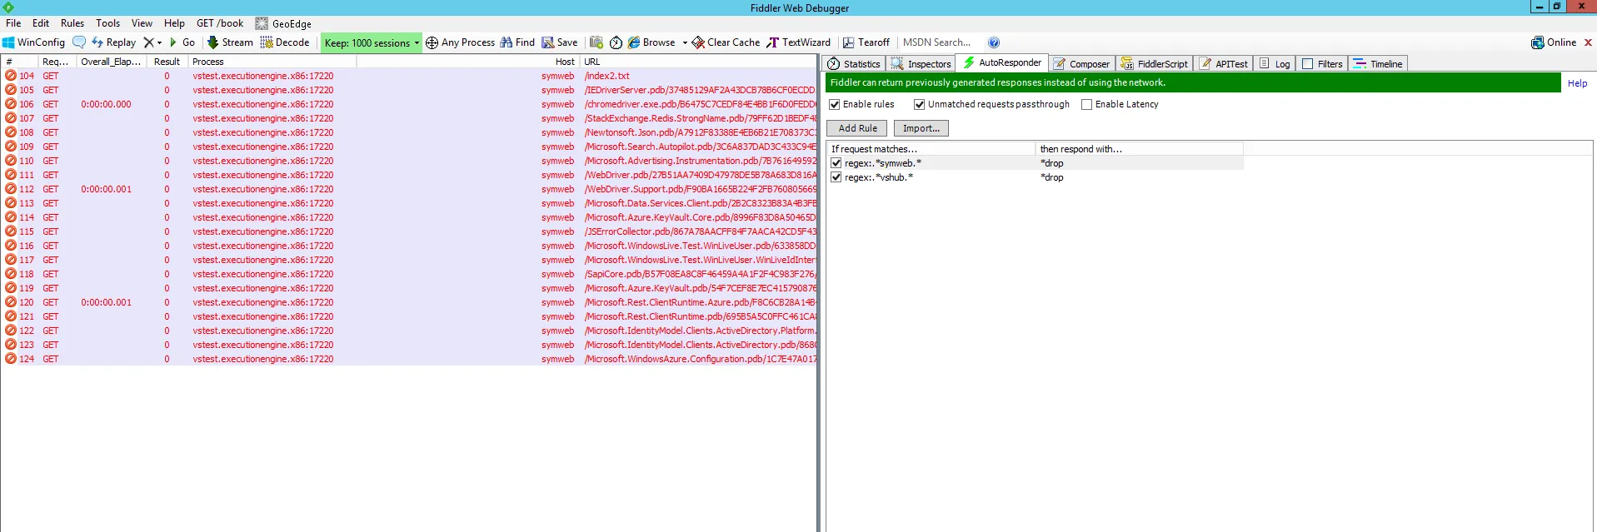Uncheck the symweb regex rule checkbox
This screenshot has height=532, width=1597.
coord(836,163)
